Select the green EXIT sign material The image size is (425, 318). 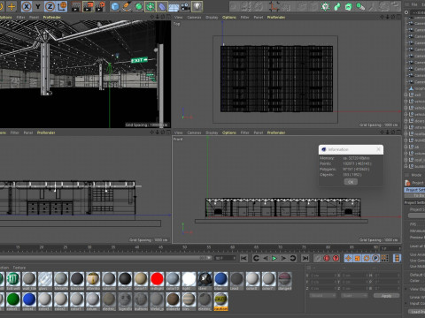[13, 279]
